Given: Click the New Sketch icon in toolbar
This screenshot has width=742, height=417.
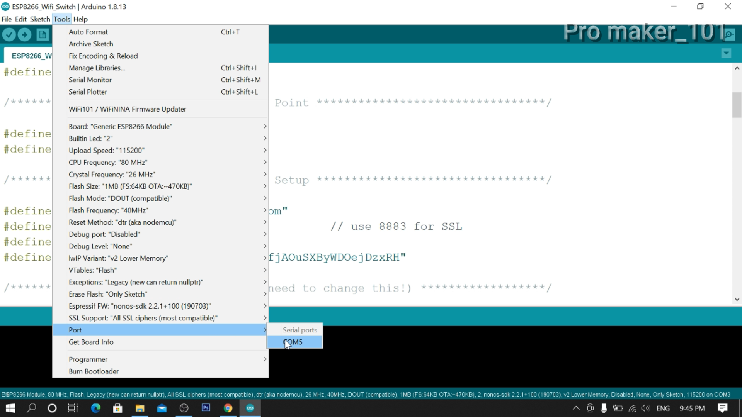Looking at the screenshot, I should pos(43,34).
